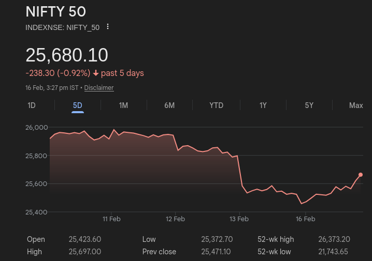
Task: Click the 25,680.10 index value
Action: click(x=67, y=55)
